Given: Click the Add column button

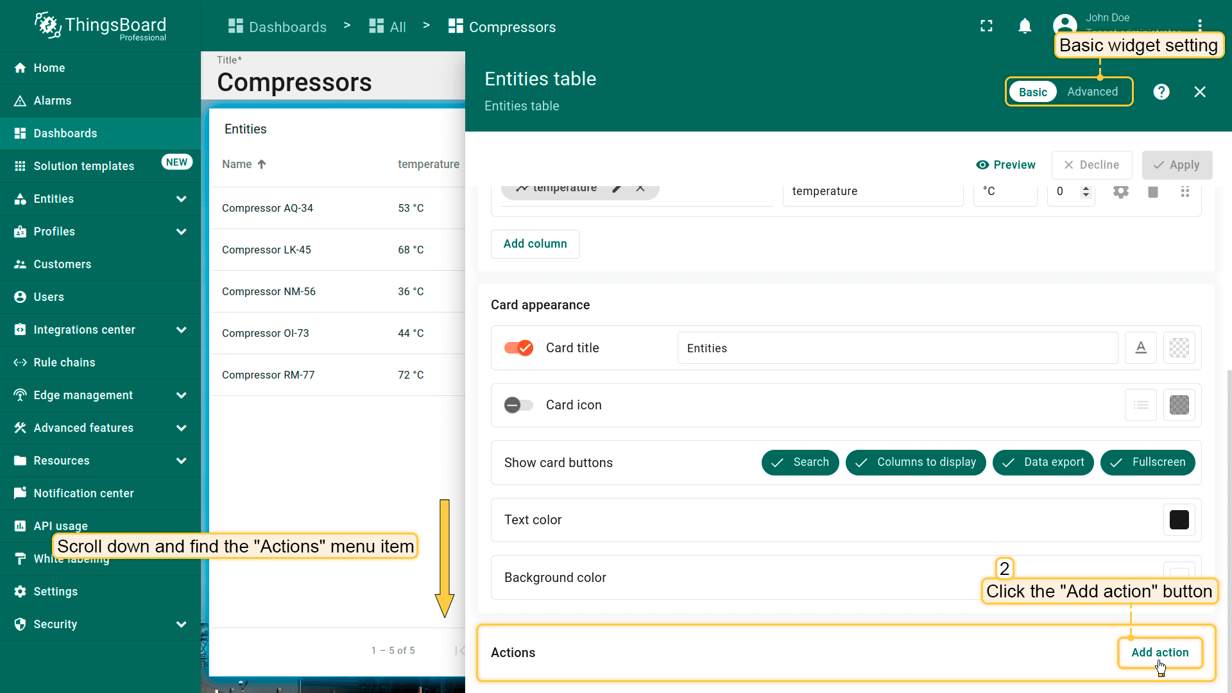Looking at the screenshot, I should coord(535,244).
